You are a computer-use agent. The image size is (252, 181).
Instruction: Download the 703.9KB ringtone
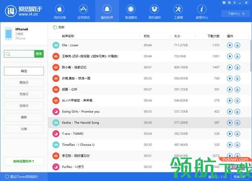(x=237, y=56)
